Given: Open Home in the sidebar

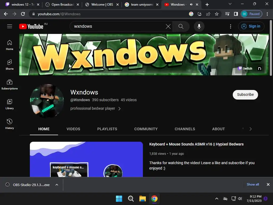Looking at the screenshot, I should (10, 45).
